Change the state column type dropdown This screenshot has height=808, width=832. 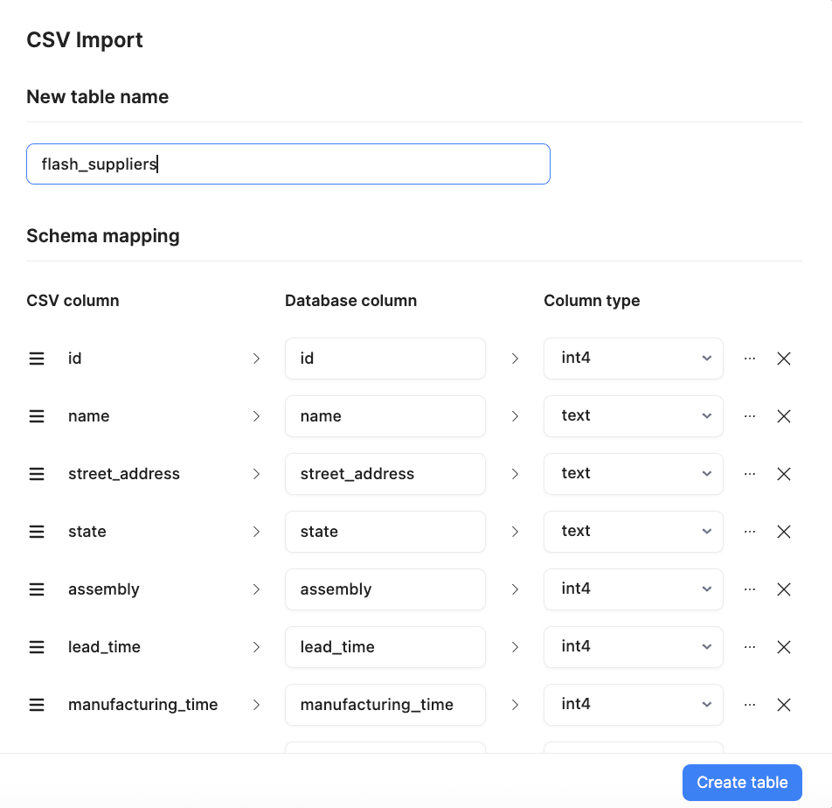click(x=633, y=531)
